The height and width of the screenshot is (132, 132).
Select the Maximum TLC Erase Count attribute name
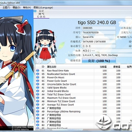[61, 98]
